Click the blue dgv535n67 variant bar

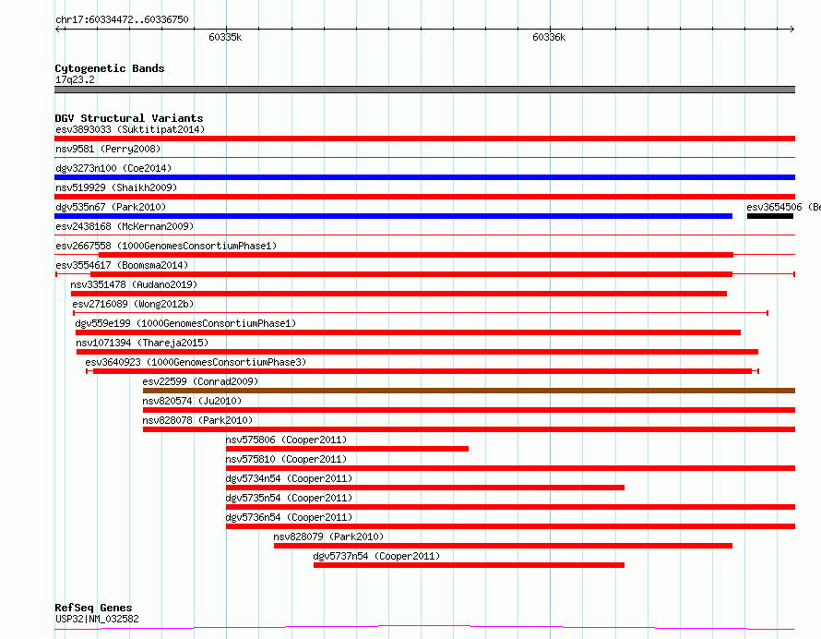(393, 216)
